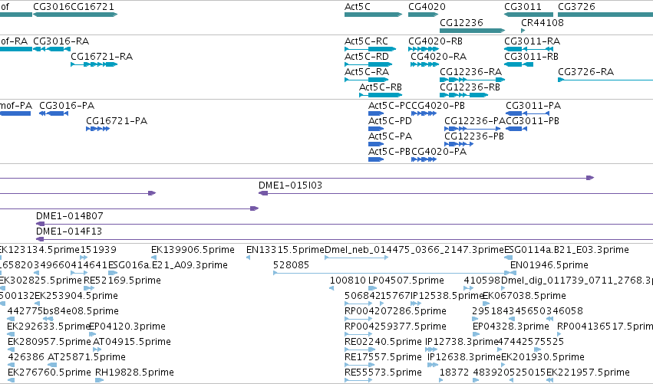Select transcript CG12236-RA
This screenshot has width=653, height=384.
(472, 80)
